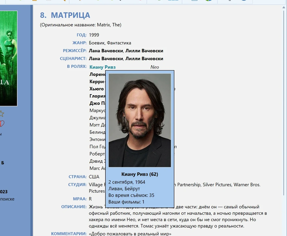Open Лана Вачовски in the СЦЕНАРИСТ row
The image size is (287, 236).
(106, 58)
